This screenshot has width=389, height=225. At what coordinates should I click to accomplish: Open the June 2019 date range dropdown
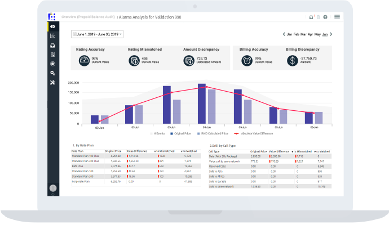97,34
